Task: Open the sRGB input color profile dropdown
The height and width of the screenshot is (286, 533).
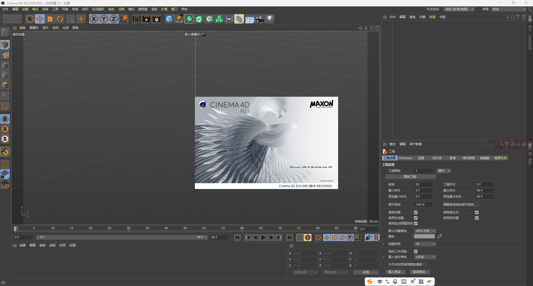Action: (x=425, y=257)
